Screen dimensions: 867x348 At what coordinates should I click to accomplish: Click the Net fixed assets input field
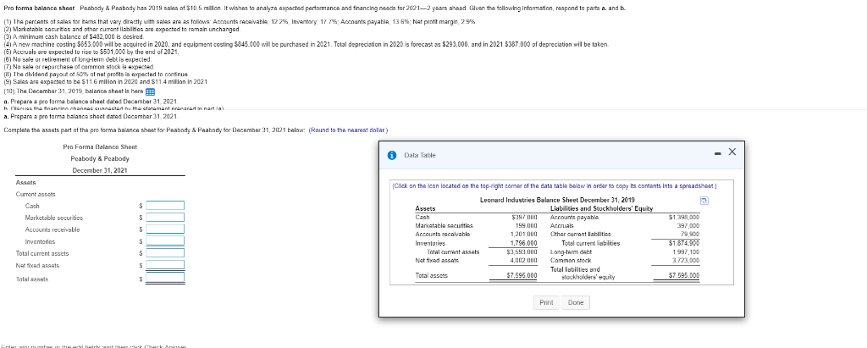click(165, 266)
